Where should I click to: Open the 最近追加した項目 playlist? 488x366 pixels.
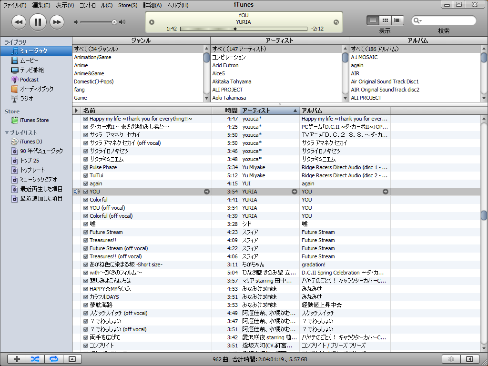[x=36, y=199]
